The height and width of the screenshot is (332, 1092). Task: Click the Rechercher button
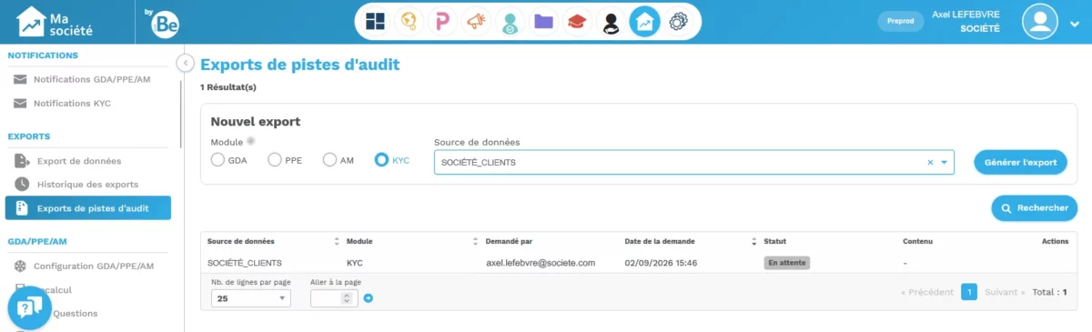pyautogui.click(x=1035, y=208)
